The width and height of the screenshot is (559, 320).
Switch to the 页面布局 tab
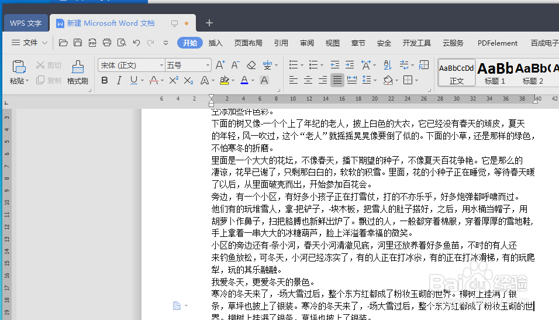(x=248, y=43)
